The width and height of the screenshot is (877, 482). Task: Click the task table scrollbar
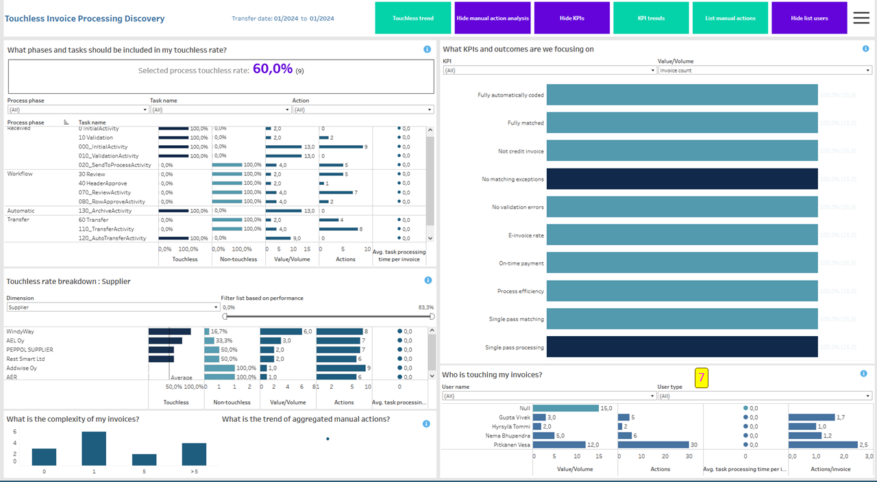pyautogui.click(x=432, y=171)
